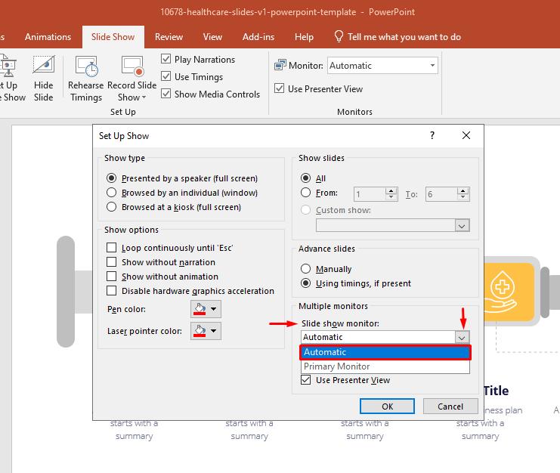
Task: Click the Record Slide Show icon
Action: coord(131,66)
